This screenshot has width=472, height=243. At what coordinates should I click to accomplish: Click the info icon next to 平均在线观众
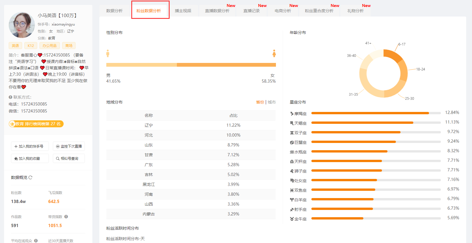tap(36, 241)
